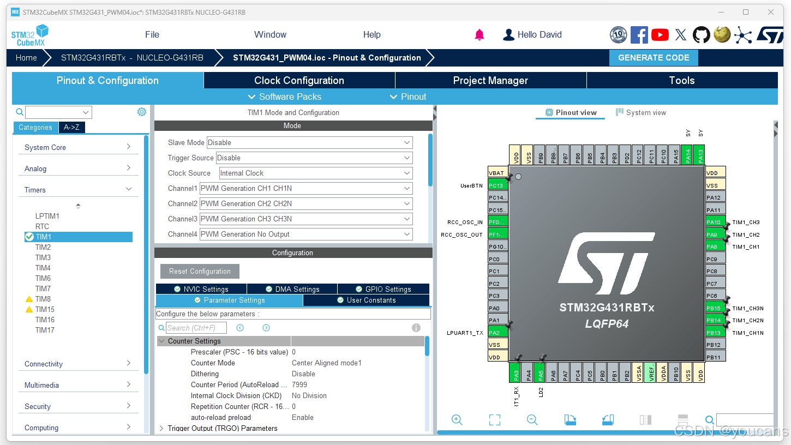This screenshot has width=791, height=445.
Task: Open Clock Source dropdown
Action: 316,173
